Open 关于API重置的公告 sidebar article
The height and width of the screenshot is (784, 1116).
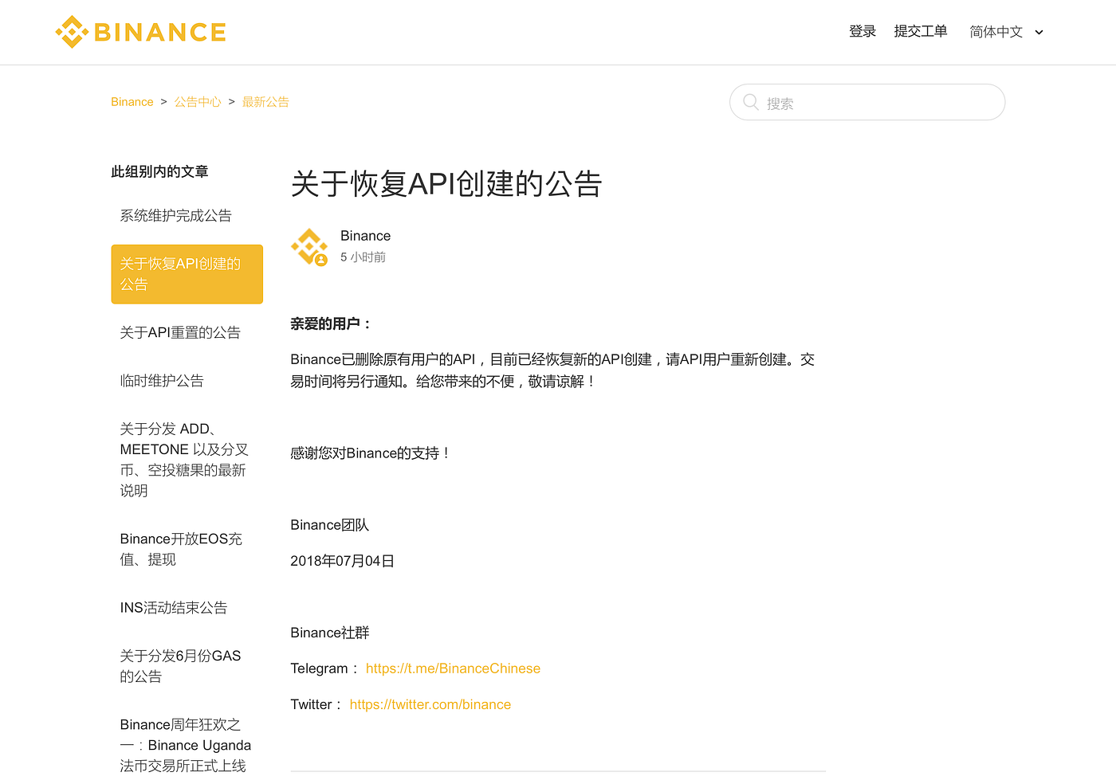click(180, 332)
